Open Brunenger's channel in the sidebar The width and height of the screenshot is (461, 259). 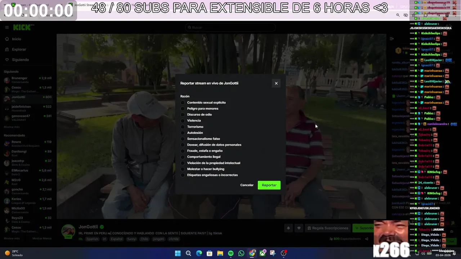pos(28,80)
